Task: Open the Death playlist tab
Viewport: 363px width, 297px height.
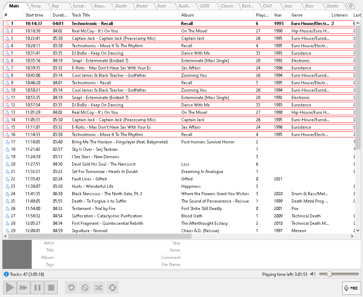Action: (x=121, y=6)
